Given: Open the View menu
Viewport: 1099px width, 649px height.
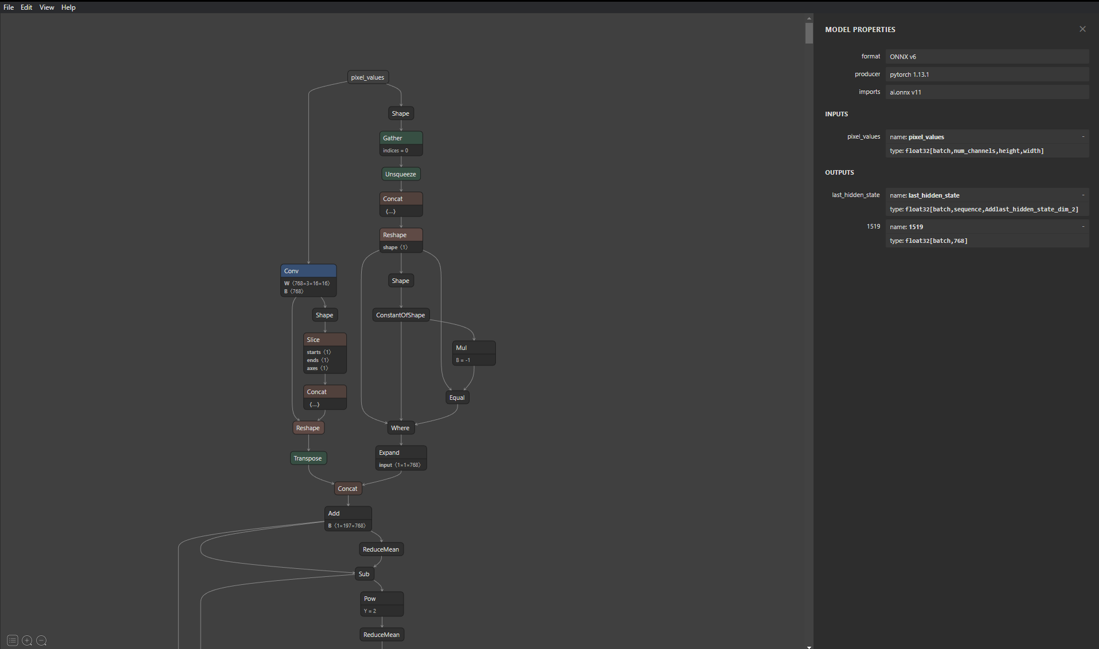Looking at the screenshot, I should [46, 7].
